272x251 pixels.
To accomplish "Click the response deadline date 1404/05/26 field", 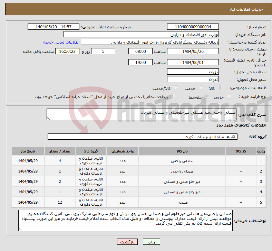I will point(193,51).
